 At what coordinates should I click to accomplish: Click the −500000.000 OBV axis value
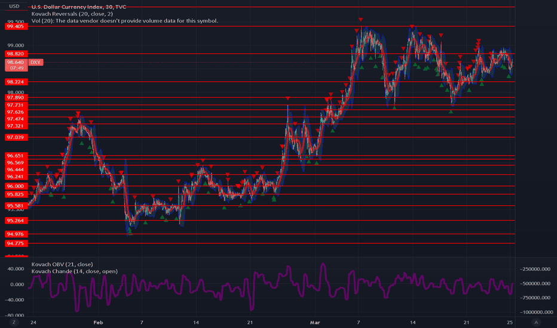[x=535, y=284]
